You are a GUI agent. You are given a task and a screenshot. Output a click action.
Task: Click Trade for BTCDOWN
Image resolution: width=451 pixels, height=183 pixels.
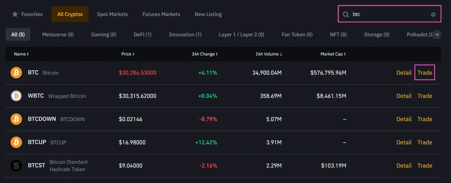[425, 119]
